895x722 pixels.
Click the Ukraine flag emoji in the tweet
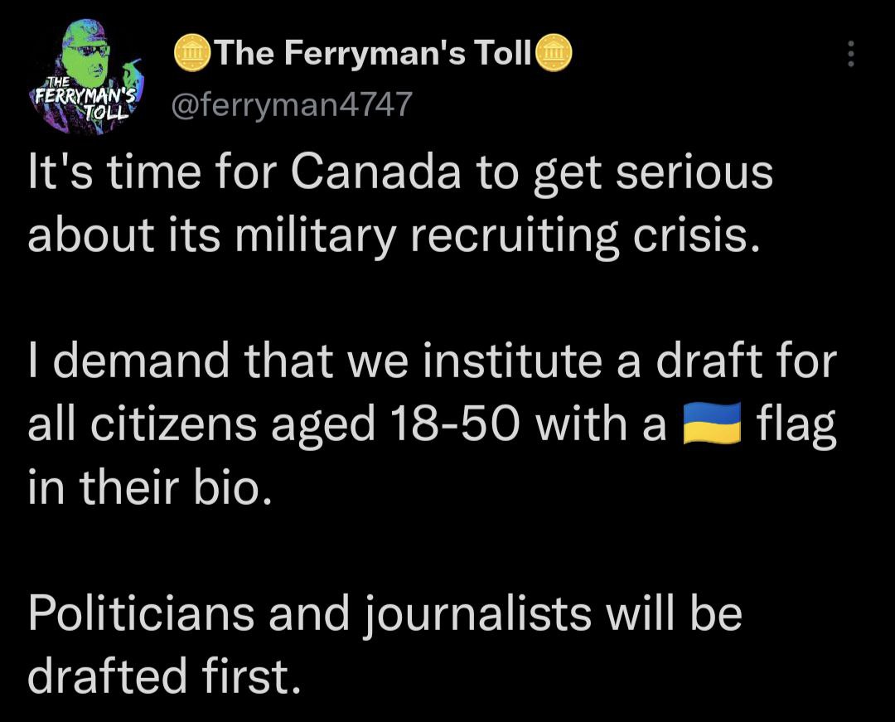click(712, 423)
